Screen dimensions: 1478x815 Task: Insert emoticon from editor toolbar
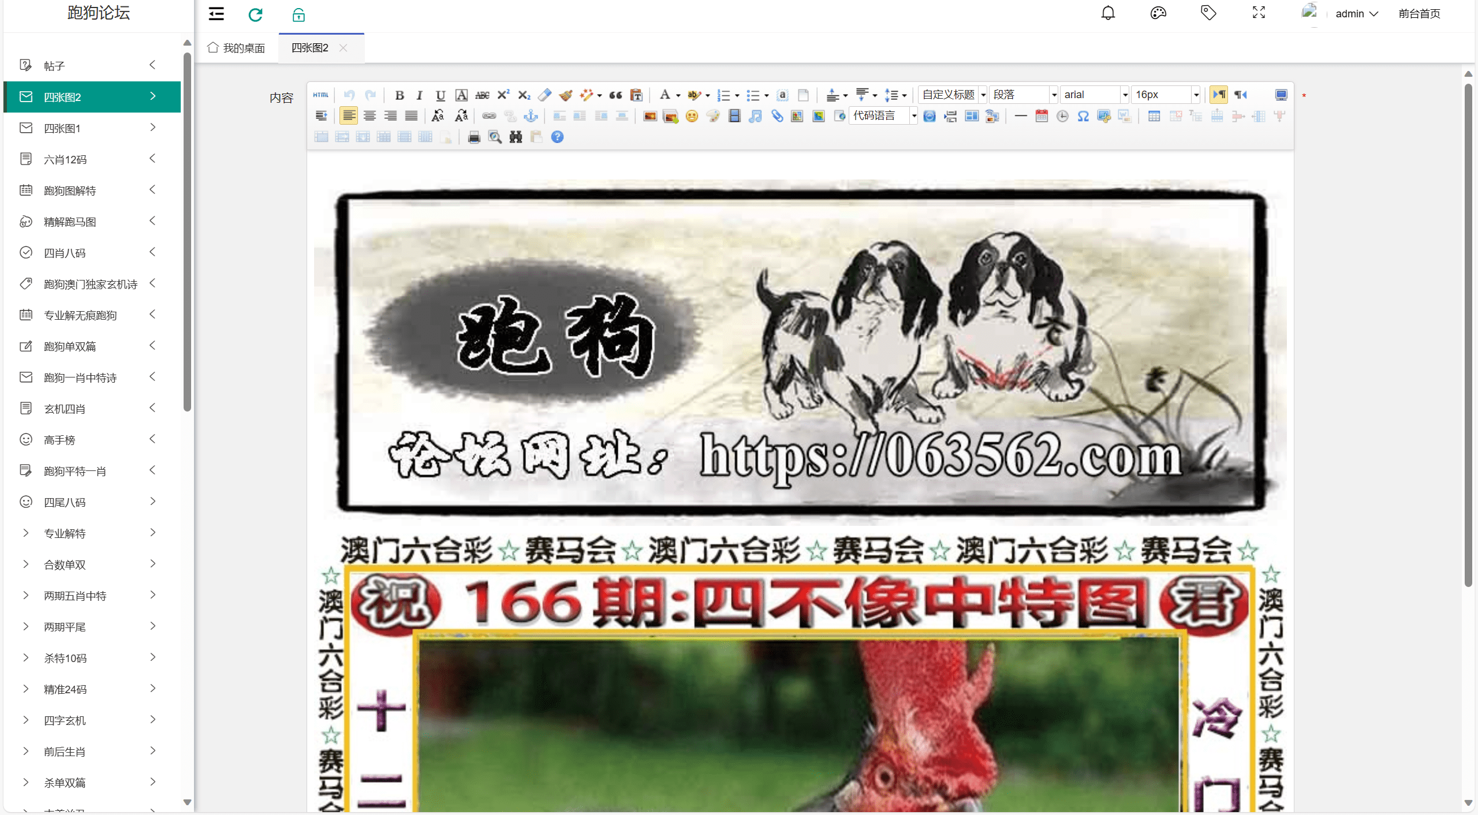(x=691, y=116)
